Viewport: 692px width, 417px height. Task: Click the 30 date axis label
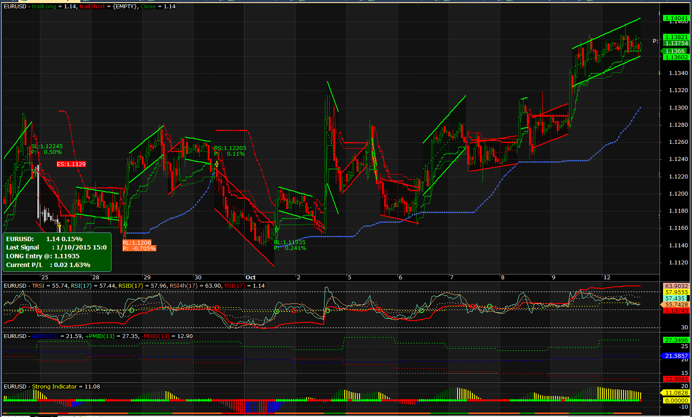click(198, 278)
